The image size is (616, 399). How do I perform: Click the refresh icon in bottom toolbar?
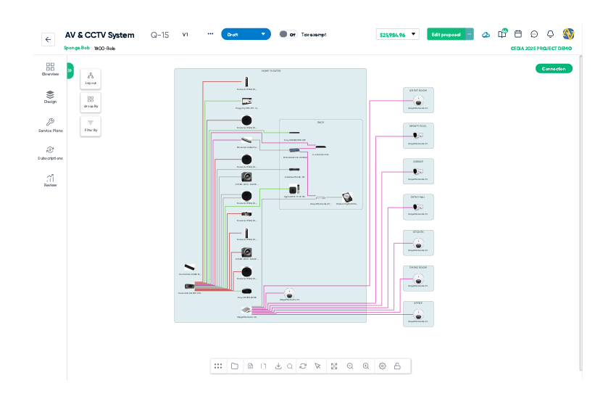point(303,366)
